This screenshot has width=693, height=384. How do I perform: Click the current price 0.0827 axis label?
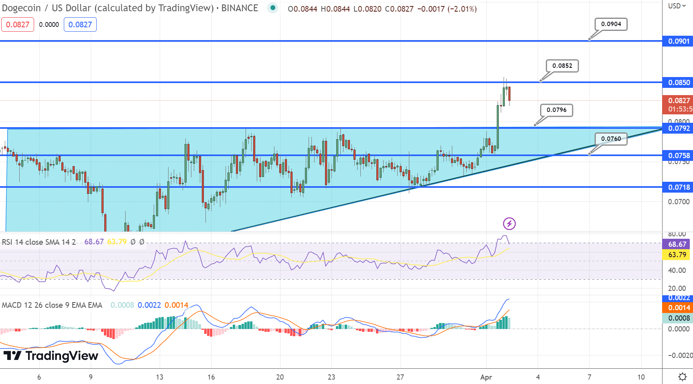coord(677,105)
